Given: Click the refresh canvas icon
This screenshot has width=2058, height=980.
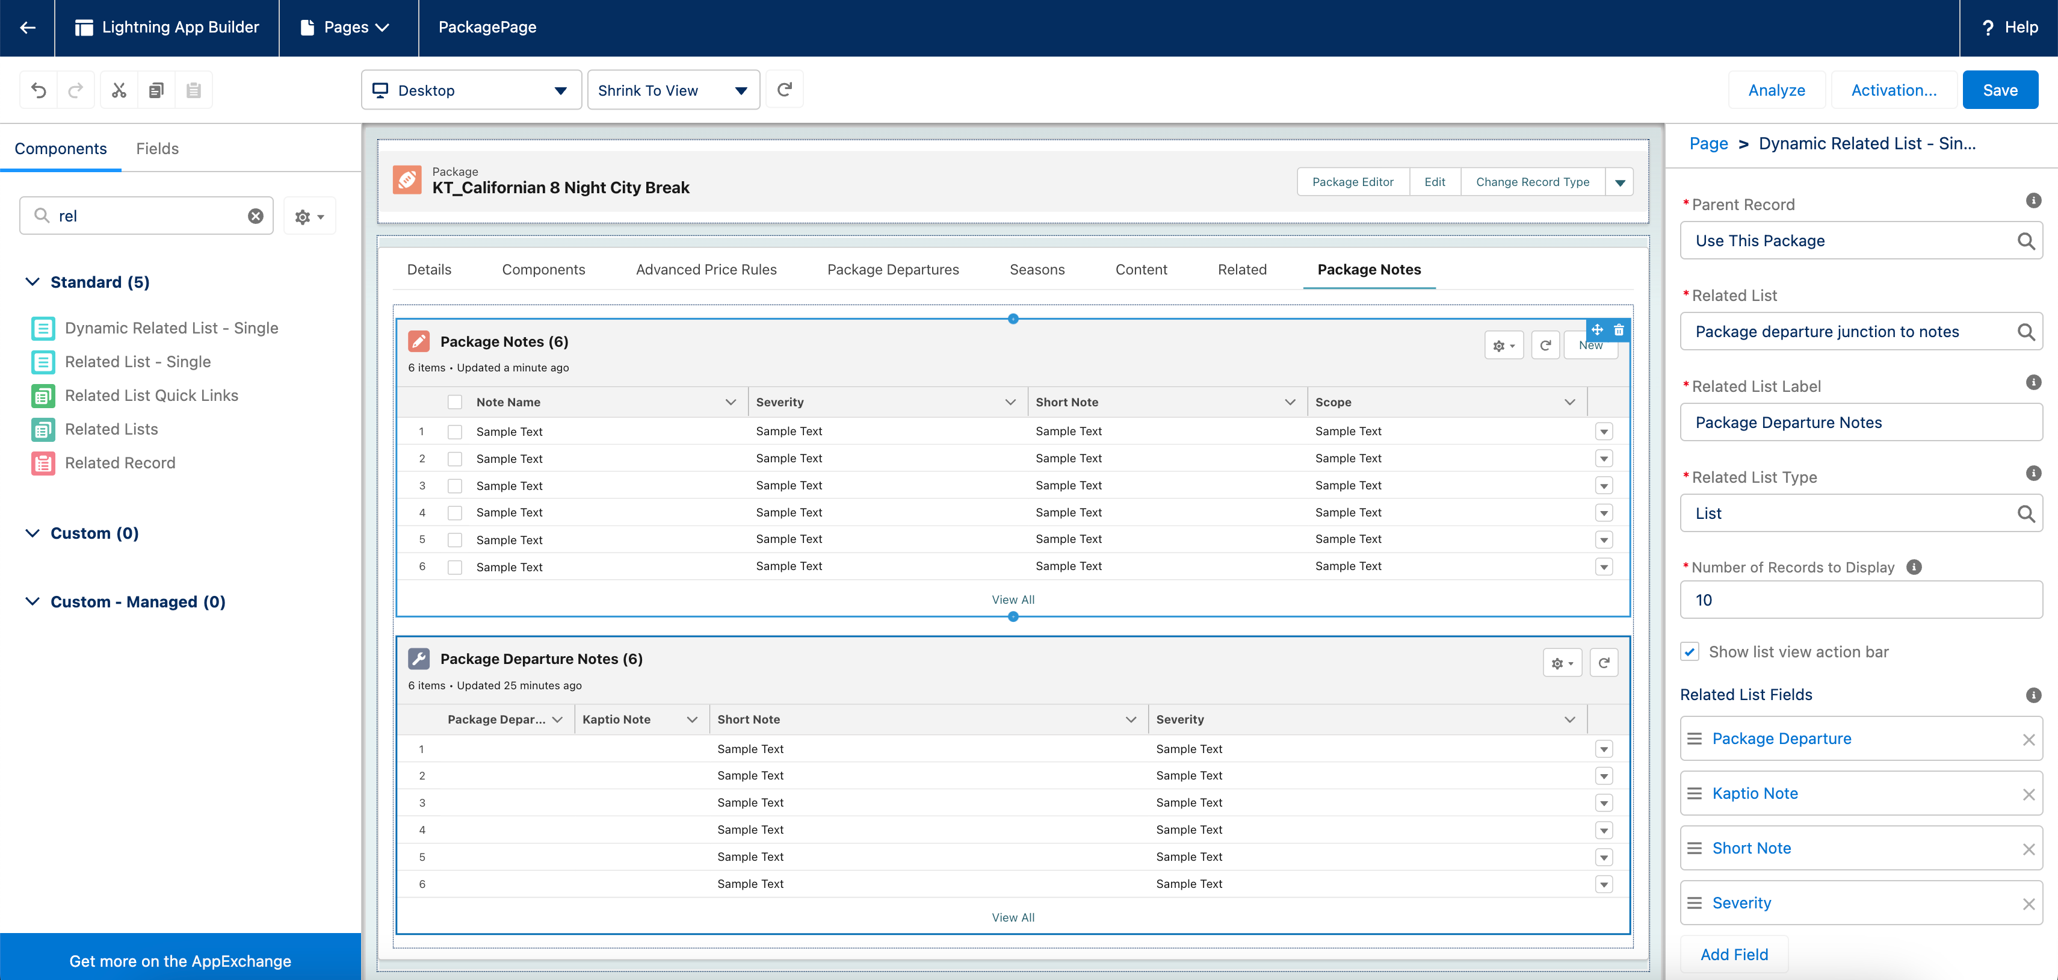Looking at the screenshot, I should (785, 90).
